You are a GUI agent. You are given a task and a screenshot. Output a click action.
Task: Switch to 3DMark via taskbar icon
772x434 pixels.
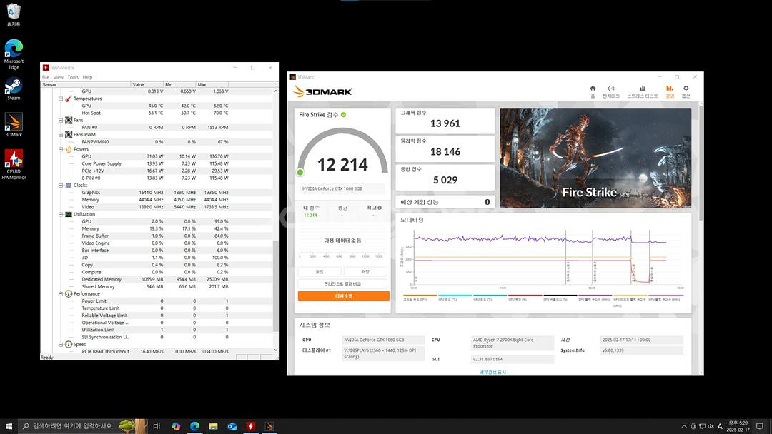(x=269, y=426)
